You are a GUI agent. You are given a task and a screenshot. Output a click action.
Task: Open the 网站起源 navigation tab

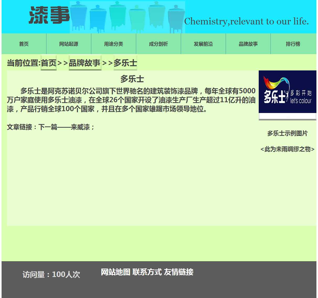[x=69, y=44]
